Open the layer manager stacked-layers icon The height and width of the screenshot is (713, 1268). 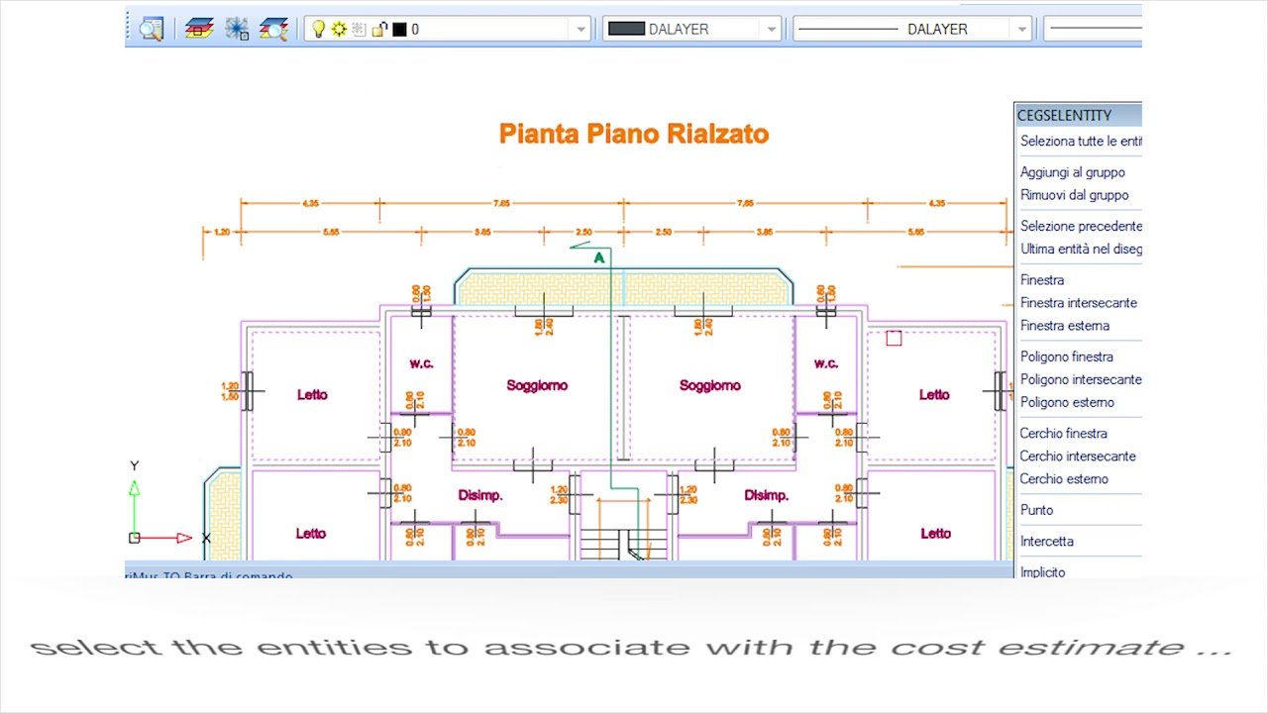199,29
